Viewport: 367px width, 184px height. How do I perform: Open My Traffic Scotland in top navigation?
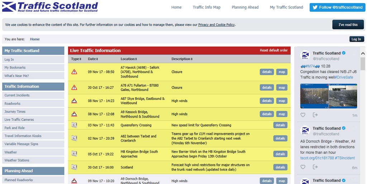(286, 7)
